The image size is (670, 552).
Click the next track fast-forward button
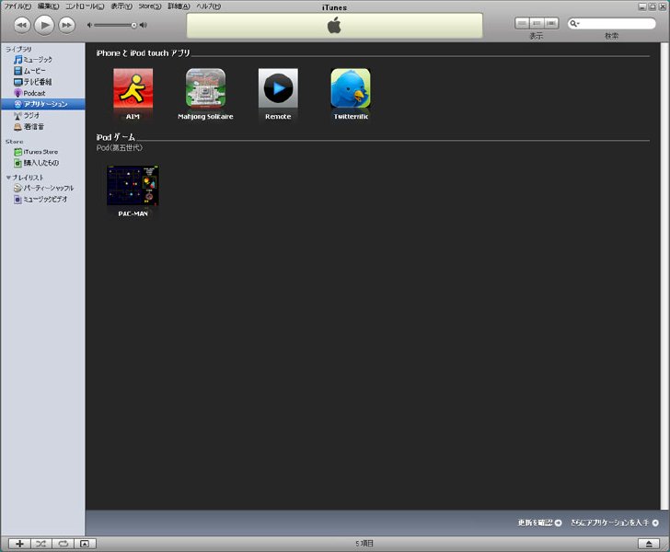tap(66, 25)
